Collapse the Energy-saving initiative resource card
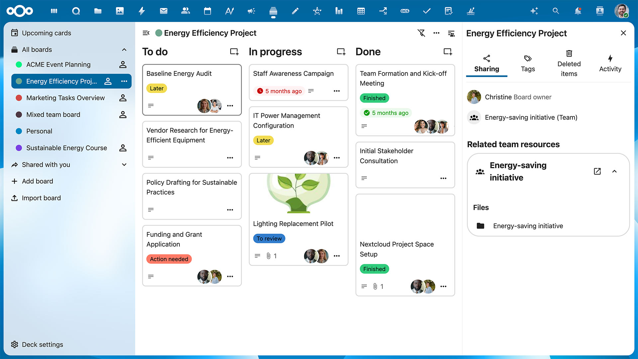Image resolution: width=638 pixels, height=359 pixels. (614, 172)
